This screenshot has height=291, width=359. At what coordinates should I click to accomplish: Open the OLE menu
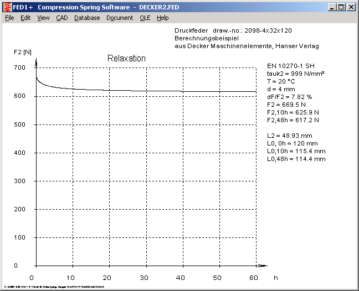(x=145, y=18)
